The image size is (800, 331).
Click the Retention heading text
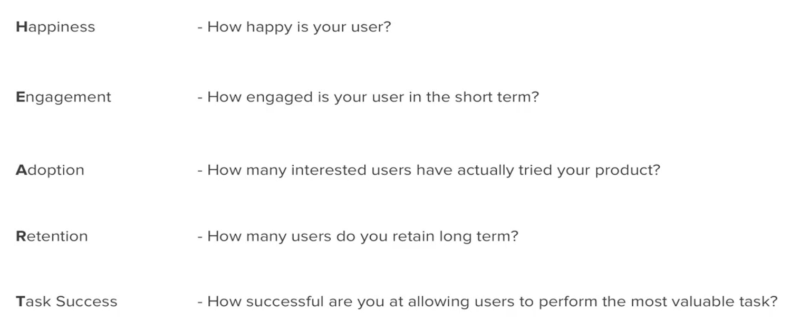point(52,236)
